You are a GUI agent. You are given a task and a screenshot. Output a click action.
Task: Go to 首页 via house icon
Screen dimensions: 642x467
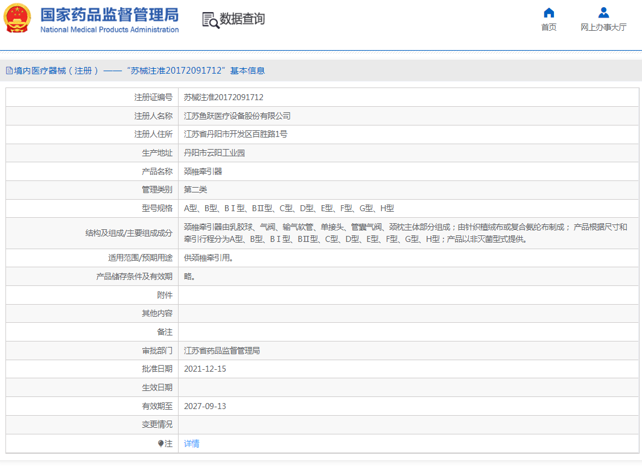pos(548,13)
